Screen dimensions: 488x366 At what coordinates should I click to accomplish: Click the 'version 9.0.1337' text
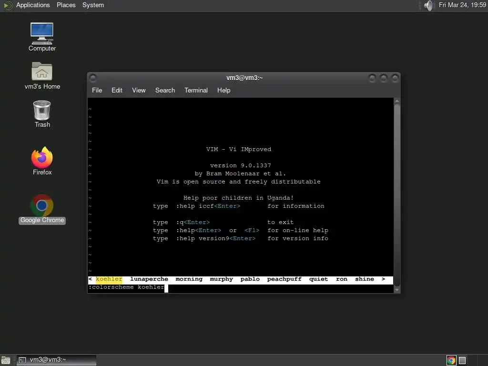(241, 165)
